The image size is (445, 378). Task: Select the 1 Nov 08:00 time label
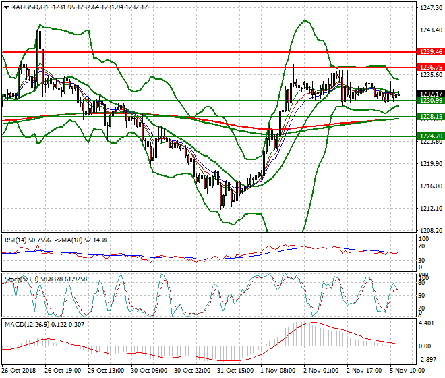coord(278,371)
